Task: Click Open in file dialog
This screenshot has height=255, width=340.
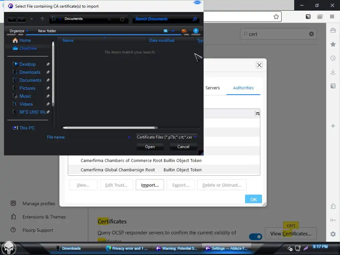Action: (150, 147)
